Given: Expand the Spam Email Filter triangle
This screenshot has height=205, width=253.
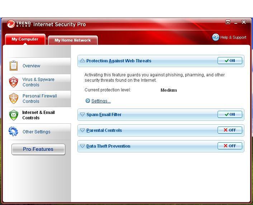Looking at the screenshot, I should tap(82, 114).
